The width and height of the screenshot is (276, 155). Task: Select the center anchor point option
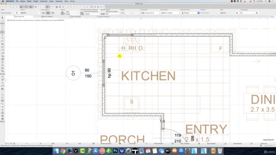pyautogui.click(x=48, y=13)
